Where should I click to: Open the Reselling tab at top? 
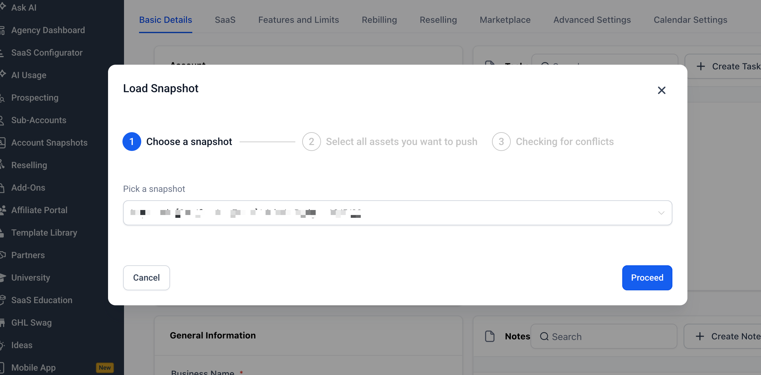(x=438, y=20)
